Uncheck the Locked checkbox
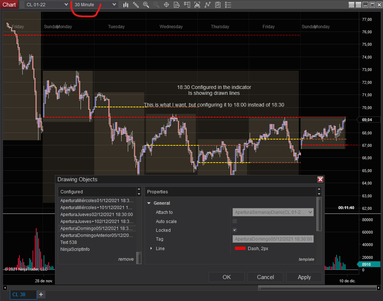Viewport: 383px width, 301px height. coord(235,230)
